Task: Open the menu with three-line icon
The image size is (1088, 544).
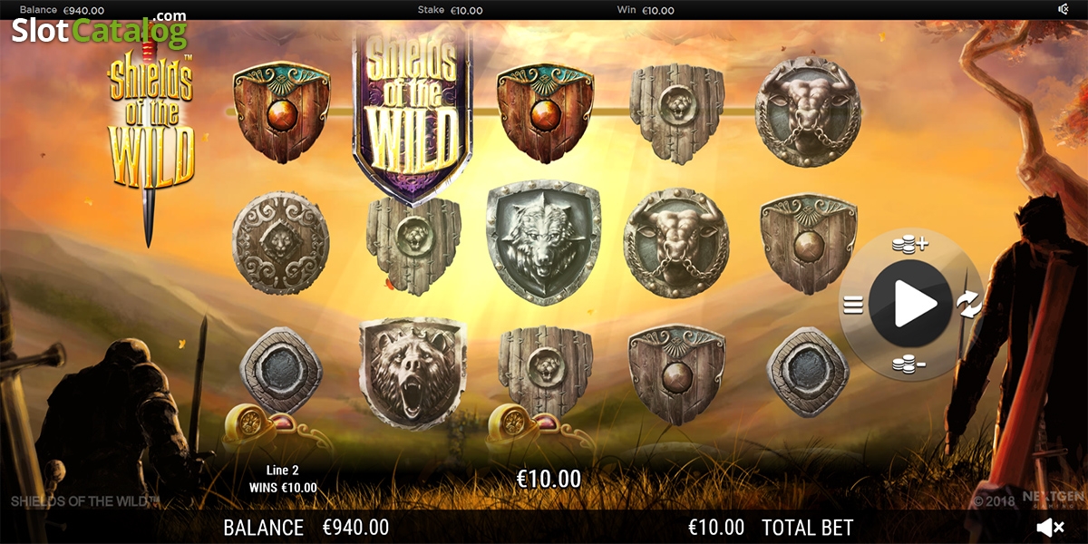Action: pos(852,305)
